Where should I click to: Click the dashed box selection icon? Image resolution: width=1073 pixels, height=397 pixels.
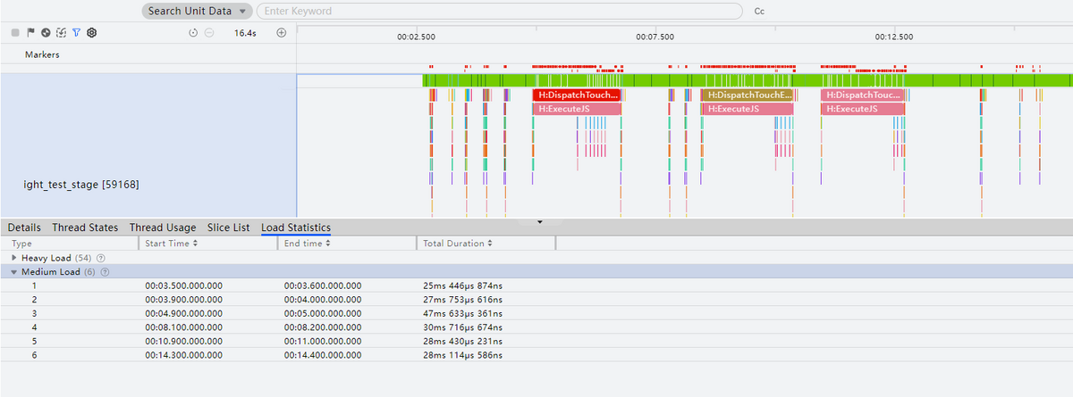(61, 33)
